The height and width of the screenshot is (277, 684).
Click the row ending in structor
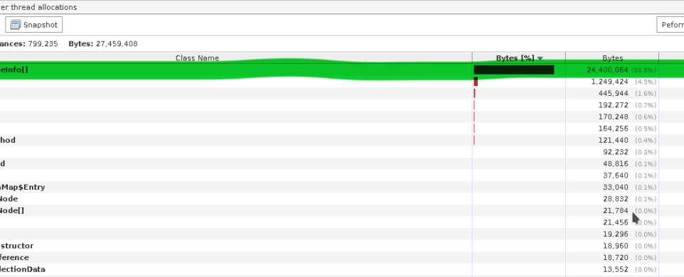click(x=342, y=246)
